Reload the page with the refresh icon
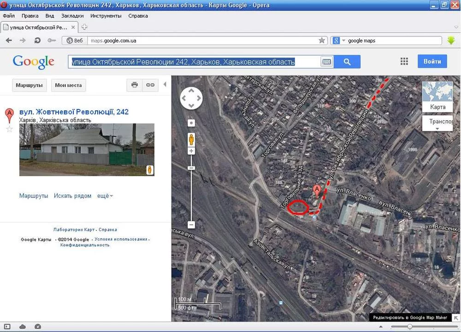This screenshot has height=332, width=461. coord(37,41)
